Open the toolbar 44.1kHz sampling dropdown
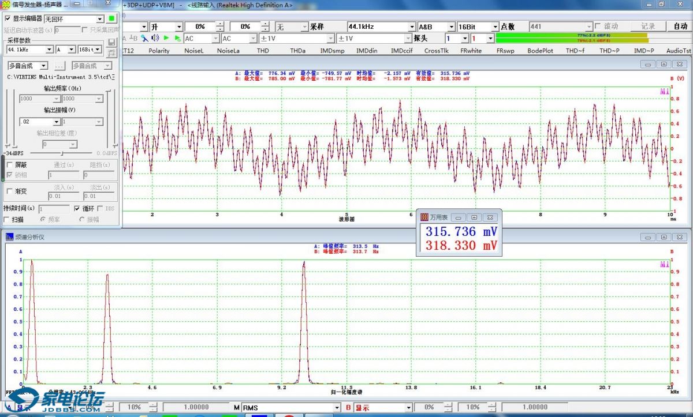Image resolution: width=693 pixels, height=417 pixels. (x=412, y=27)
